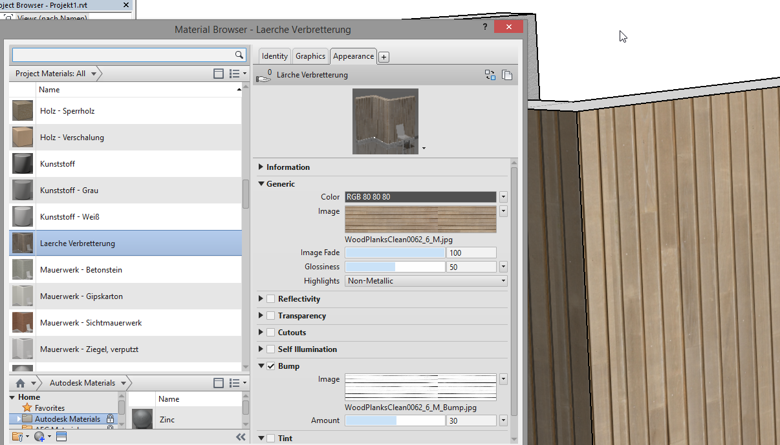The image size is (780, 445).
Task: Collapse the Home tree node
Action: point(13,397)
